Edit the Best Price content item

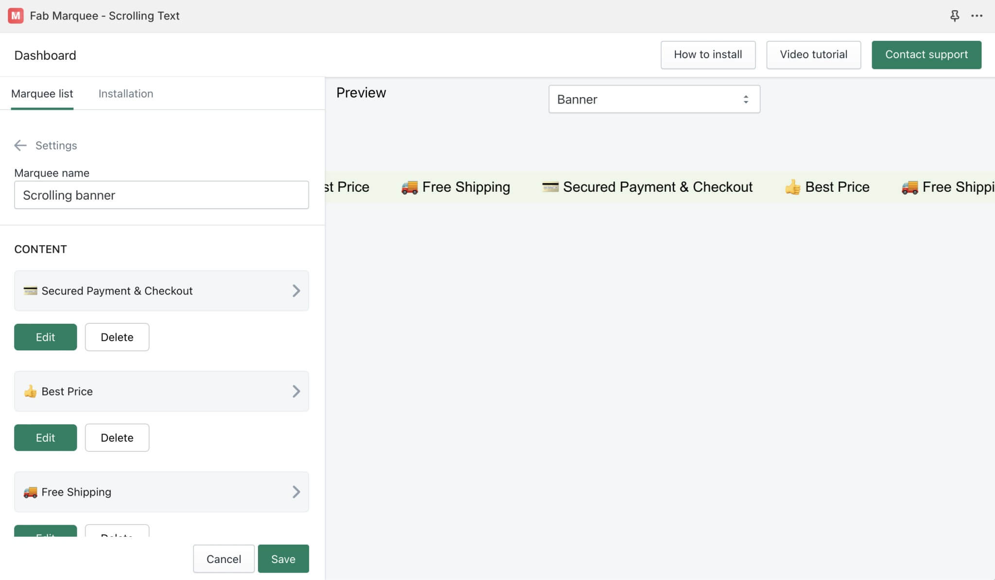pos(45,437)
